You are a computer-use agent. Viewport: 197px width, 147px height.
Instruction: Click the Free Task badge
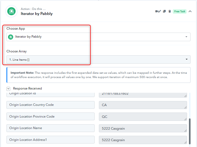(180, 11)
